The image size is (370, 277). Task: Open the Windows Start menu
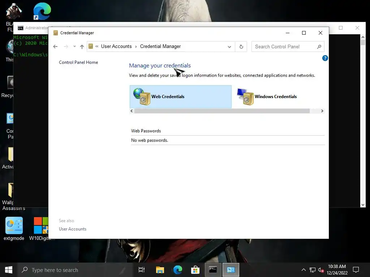(9, 270)
